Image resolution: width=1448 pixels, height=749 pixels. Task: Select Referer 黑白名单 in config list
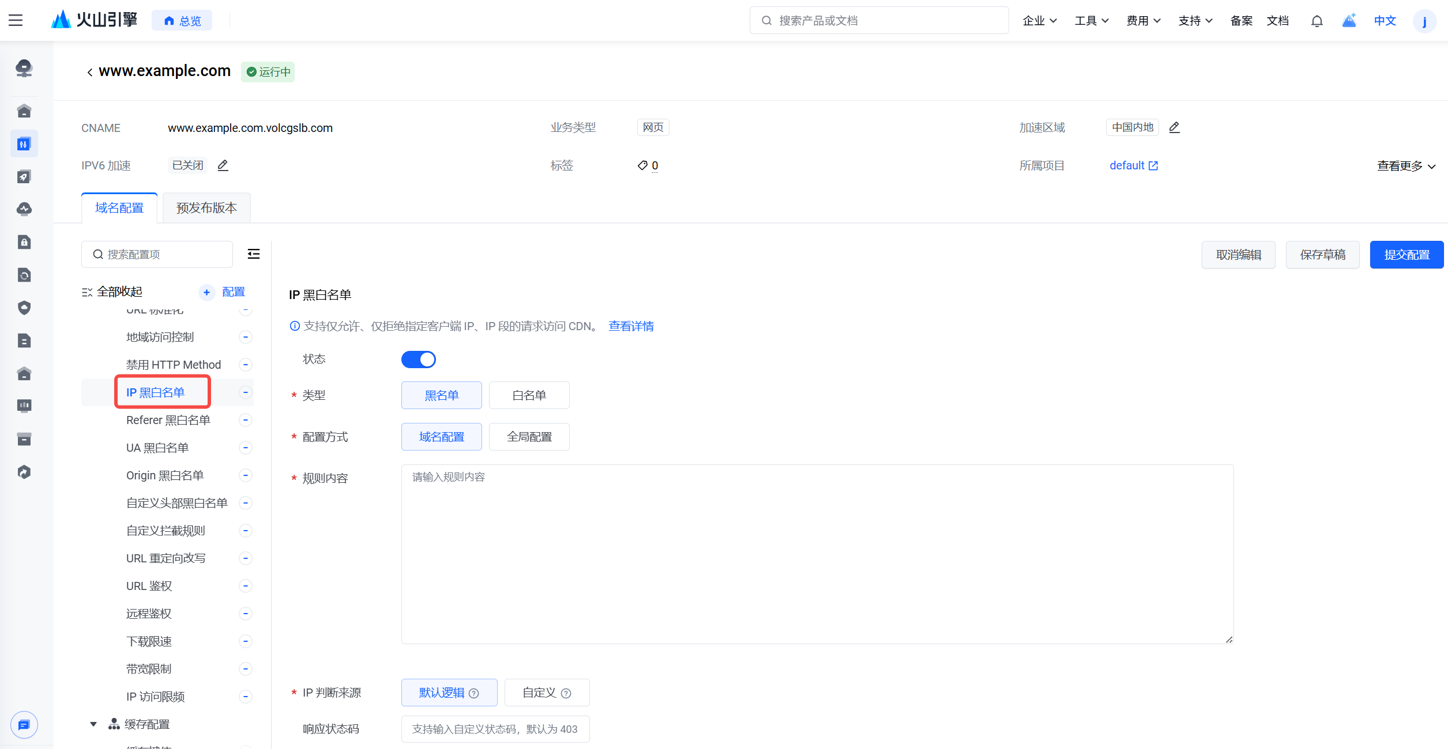[x=168, y=420]
